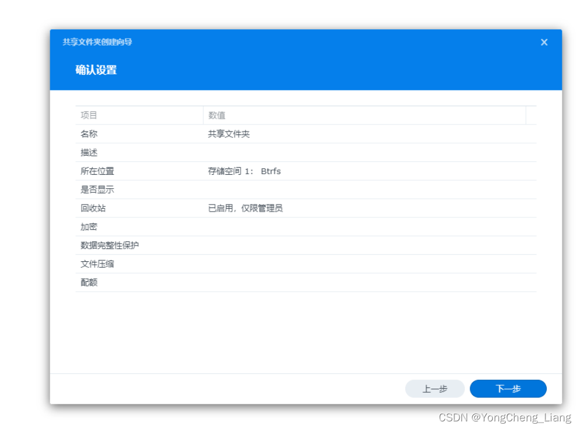Click the 共享文件夹创建向导 title text
The width and height of the screenshot is (580, 429).
(x=98, y=42)
